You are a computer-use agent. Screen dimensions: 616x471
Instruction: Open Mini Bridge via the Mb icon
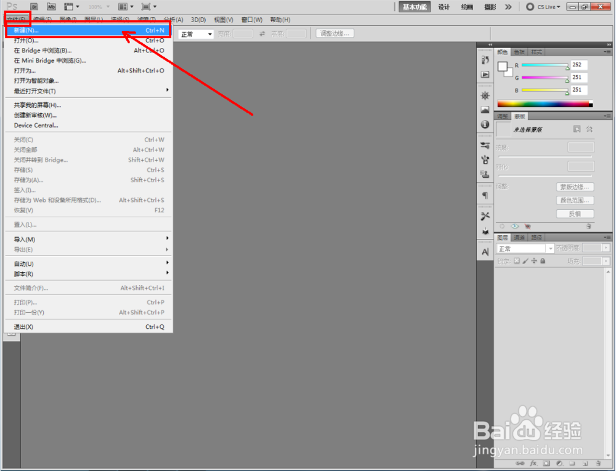tap(51, 7)
